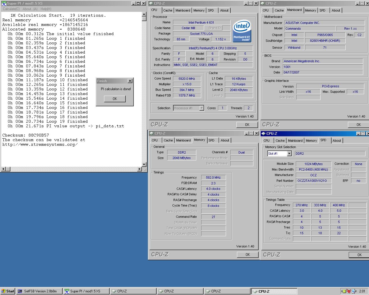Click the Max Bandwidth field PC2-6400 (400 MHz)

314,169
